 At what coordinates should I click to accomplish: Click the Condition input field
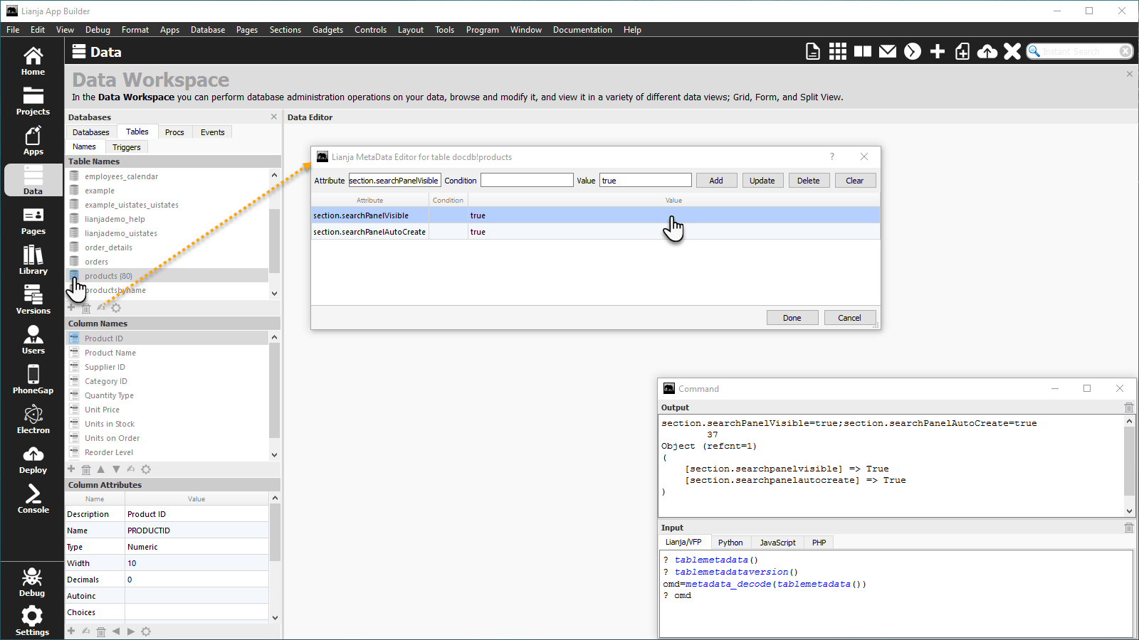point(527,181)
